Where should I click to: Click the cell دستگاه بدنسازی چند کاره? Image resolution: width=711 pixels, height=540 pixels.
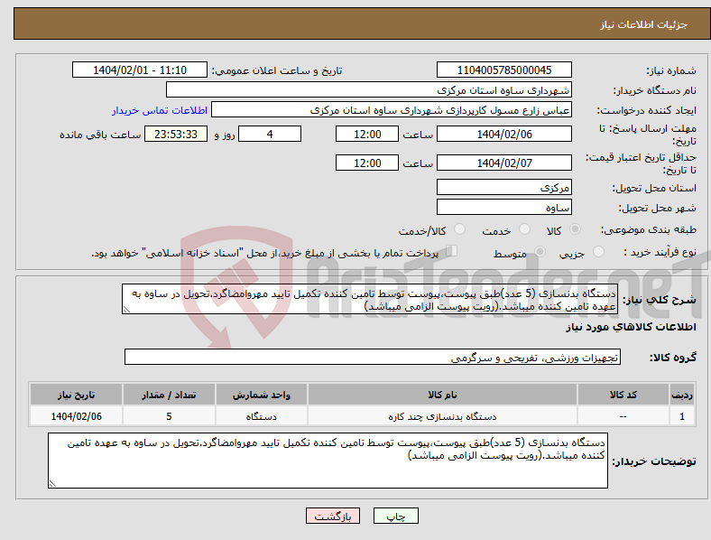442,416
